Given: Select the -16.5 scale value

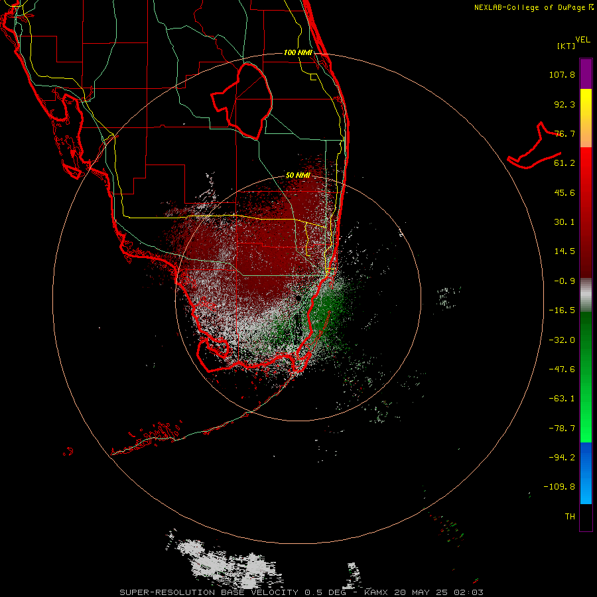Looking at the screenshot, I should coord(562,310).
